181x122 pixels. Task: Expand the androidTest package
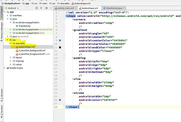(x=11, y=30)
